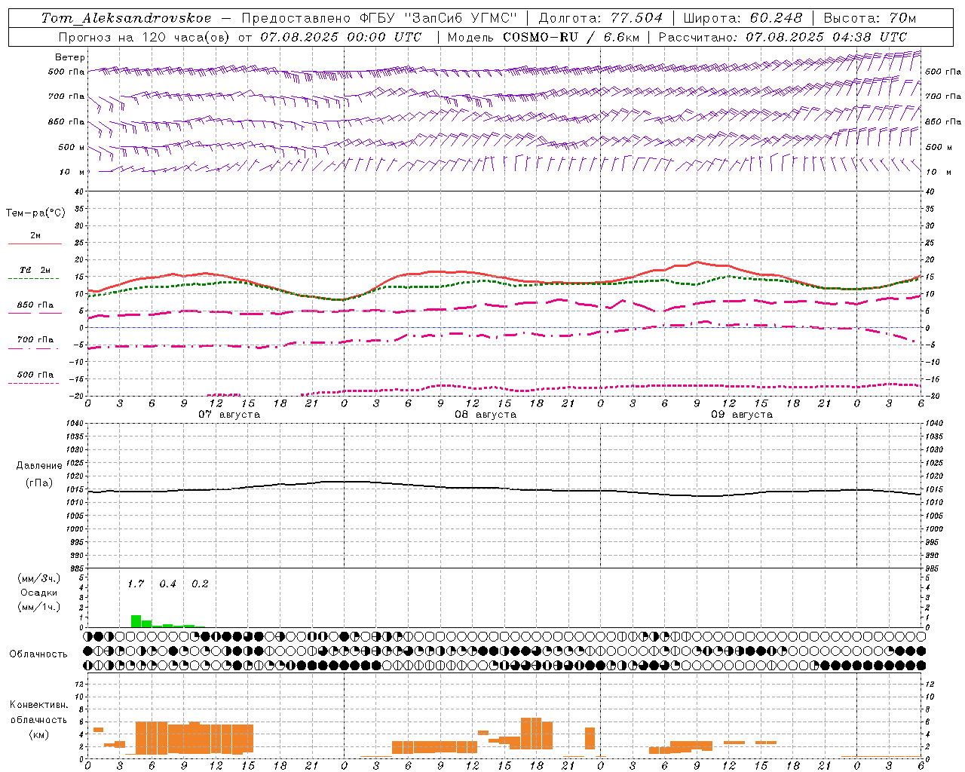965x772 pixels.
Task: Click the (мм/3ч.) unit label
Action: click(39, 578)
